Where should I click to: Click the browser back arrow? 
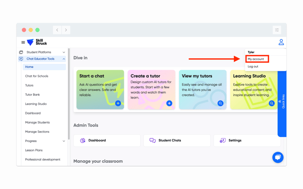[57, 30]
